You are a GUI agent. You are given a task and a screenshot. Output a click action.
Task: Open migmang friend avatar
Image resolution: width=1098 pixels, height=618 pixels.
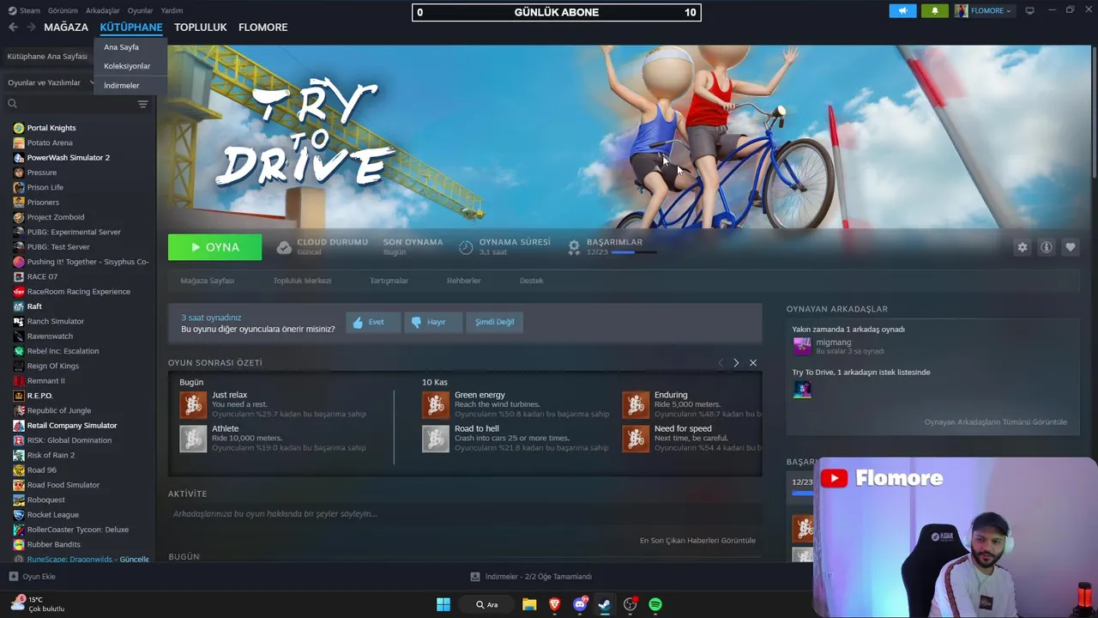click(802, 346)
